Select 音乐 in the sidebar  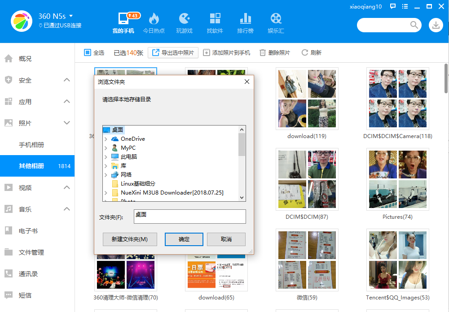click(x=25, y=209)
